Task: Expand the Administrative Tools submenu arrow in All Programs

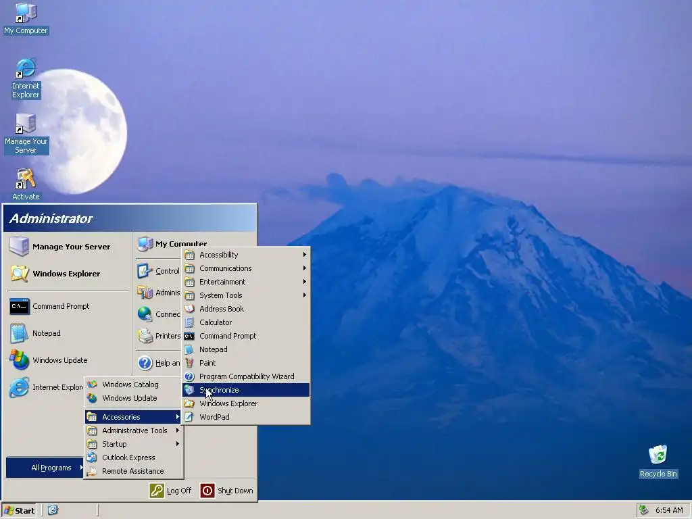Action: click(x=178, y=430)
